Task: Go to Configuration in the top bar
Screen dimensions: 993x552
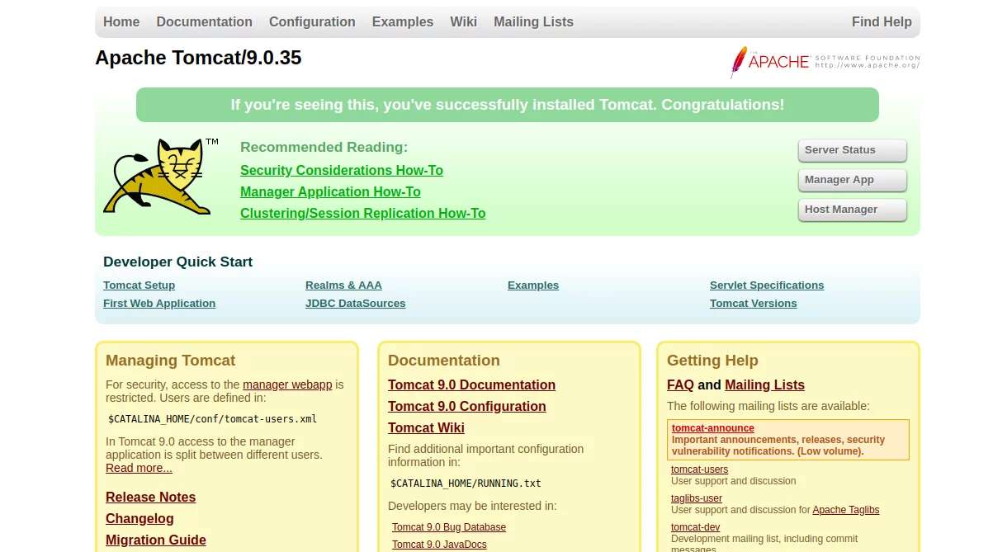Action: click(x=312, y=22)
